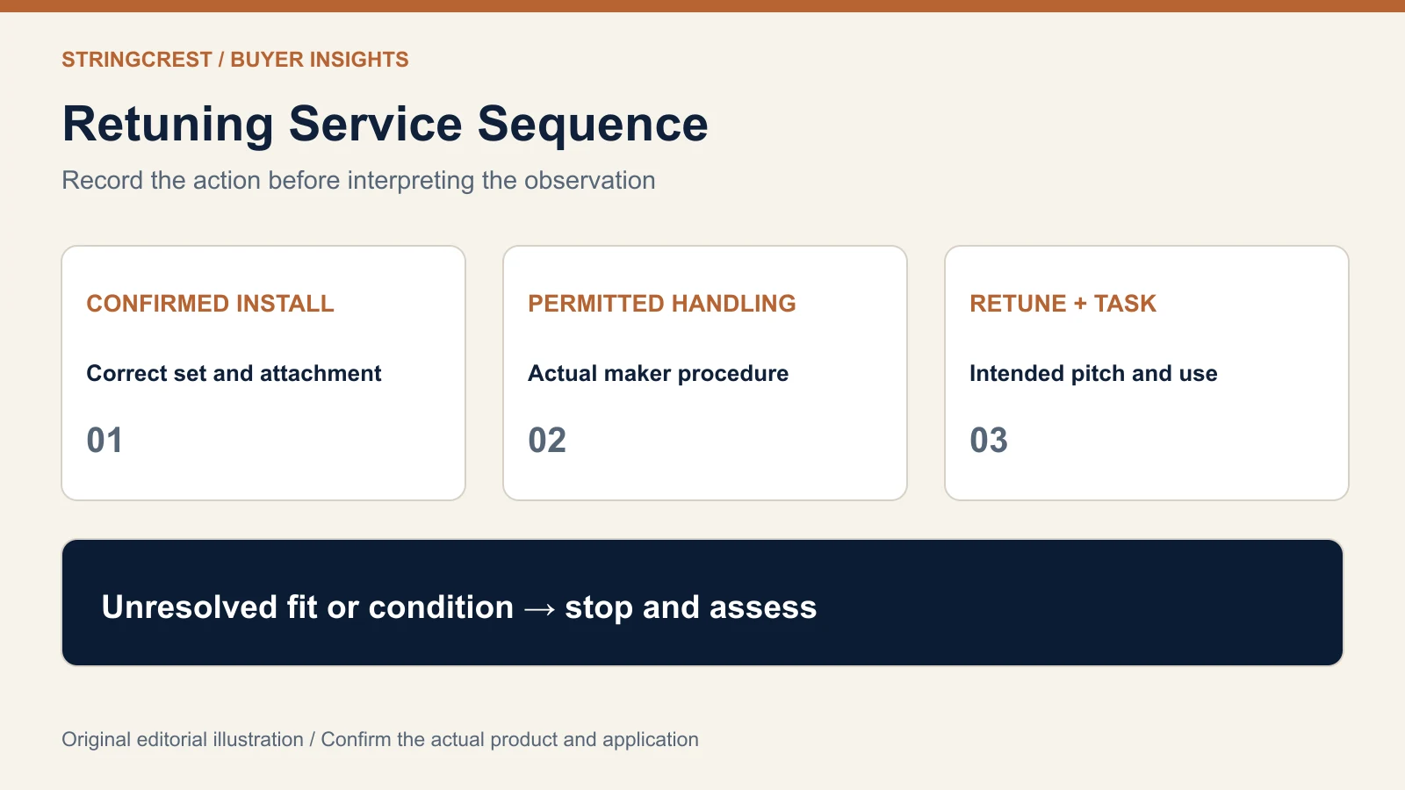Click the subtitle about recording the action
This screenshot has height=790, width=1405.
tap(358, 180)
